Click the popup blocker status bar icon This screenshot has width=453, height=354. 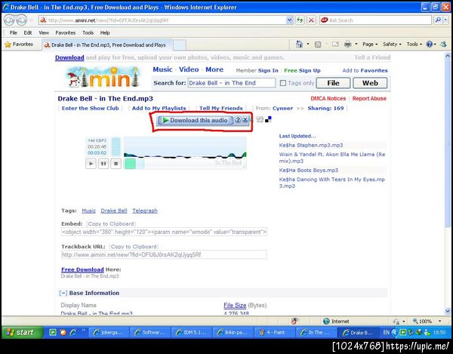[294, 321]
